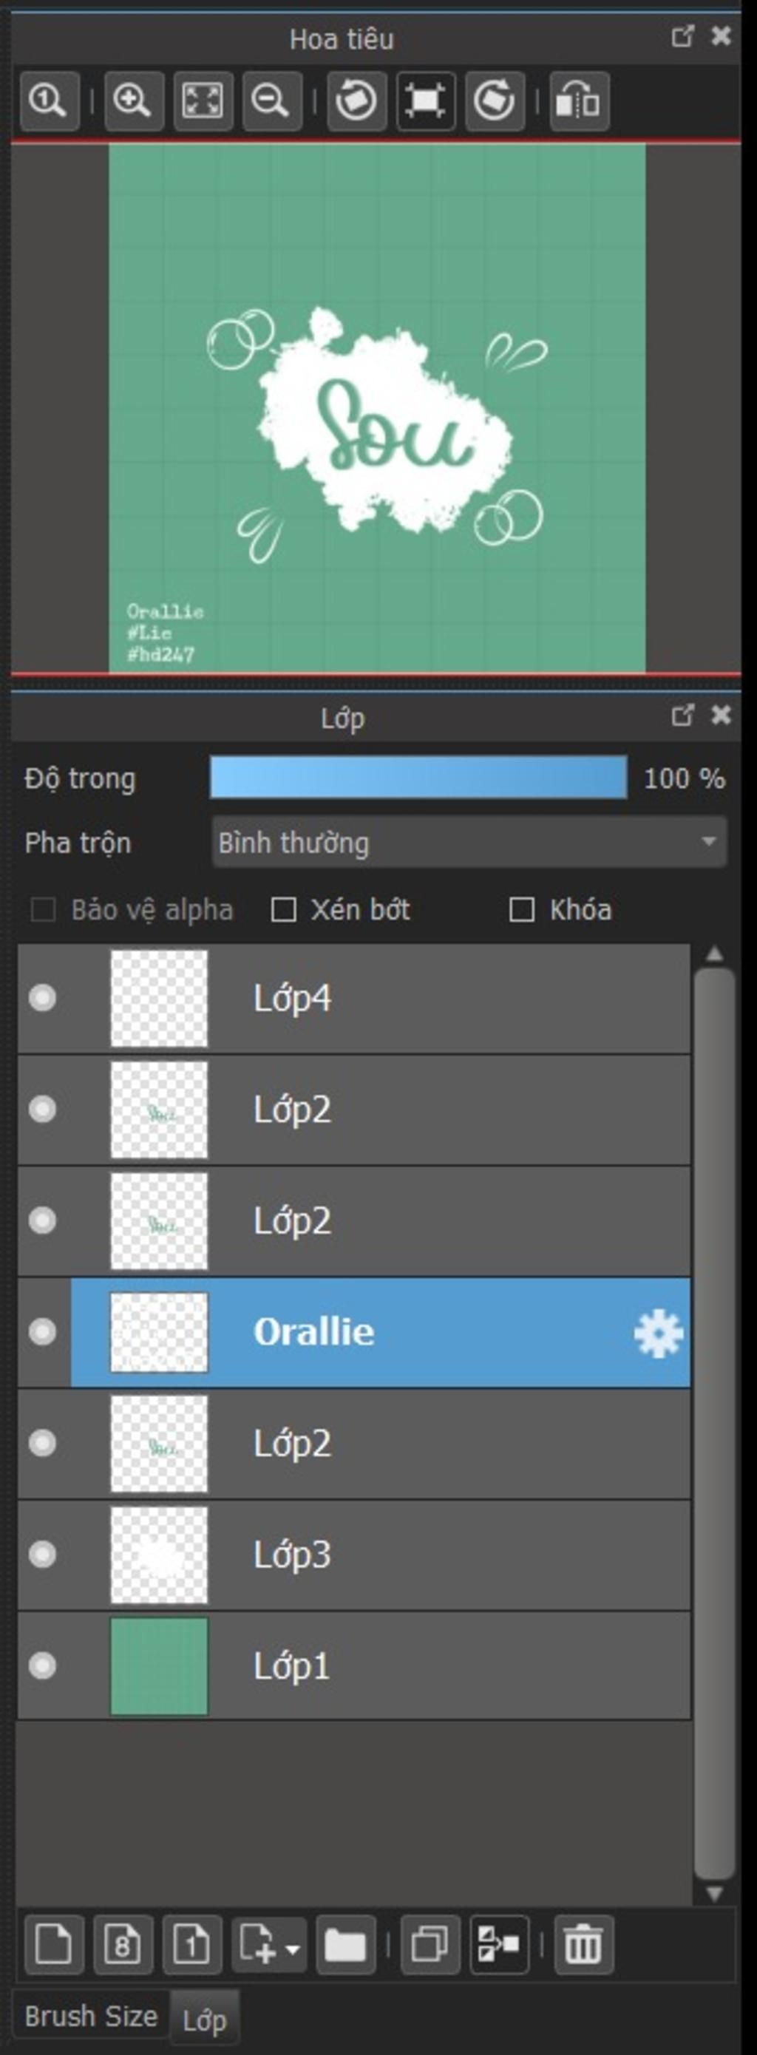This screenshot has height=2055, width=757.
Task: Expand the add special layer dropdown arrow
Action: coord(293,1948)
